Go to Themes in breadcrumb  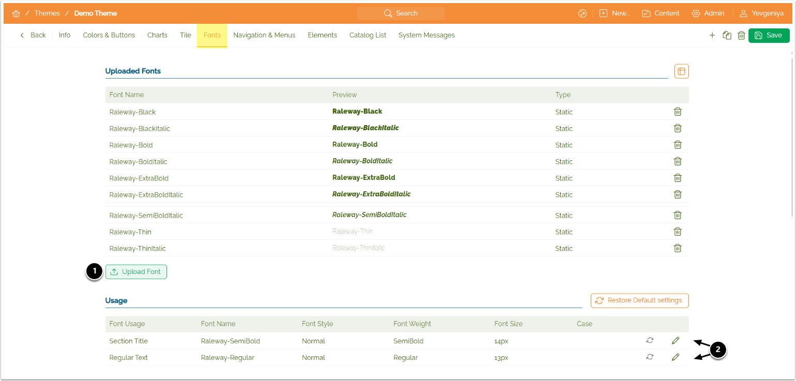point(47,13)
